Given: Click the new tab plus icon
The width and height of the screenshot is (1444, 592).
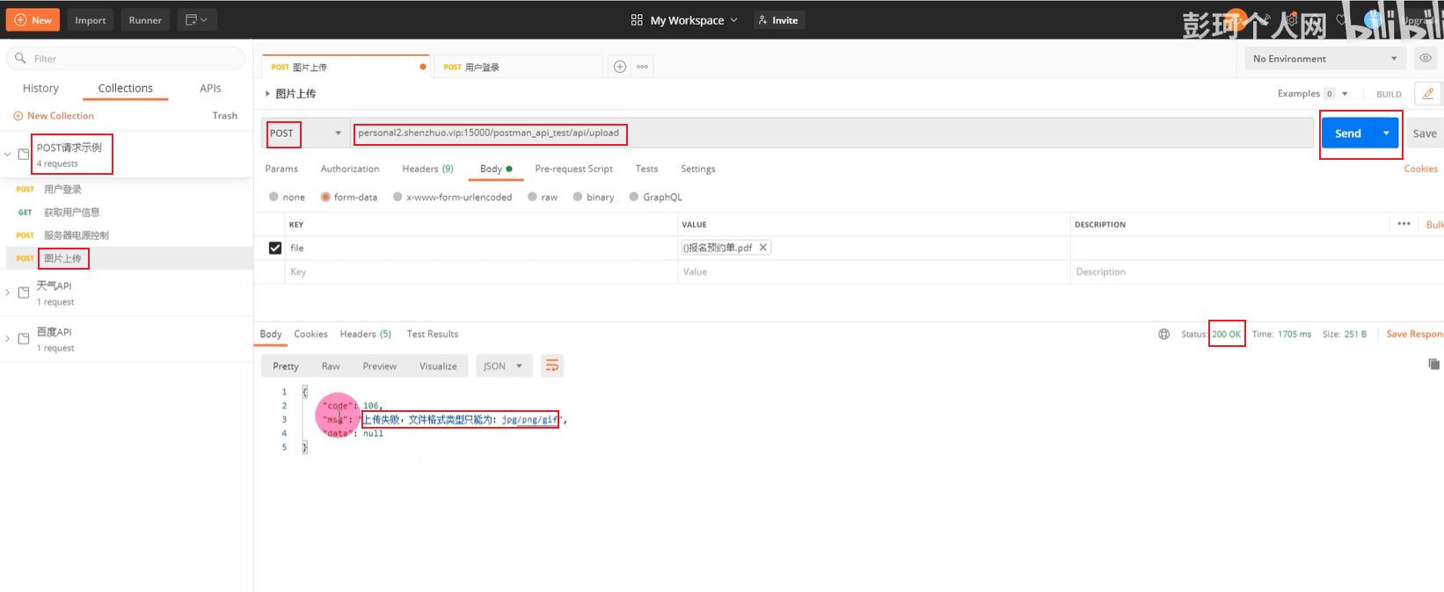Looking at the screenshot, I should [x=620, y=67].
